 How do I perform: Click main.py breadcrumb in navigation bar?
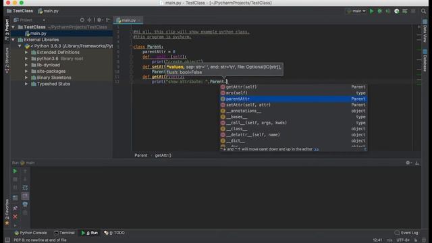point(48,11)
